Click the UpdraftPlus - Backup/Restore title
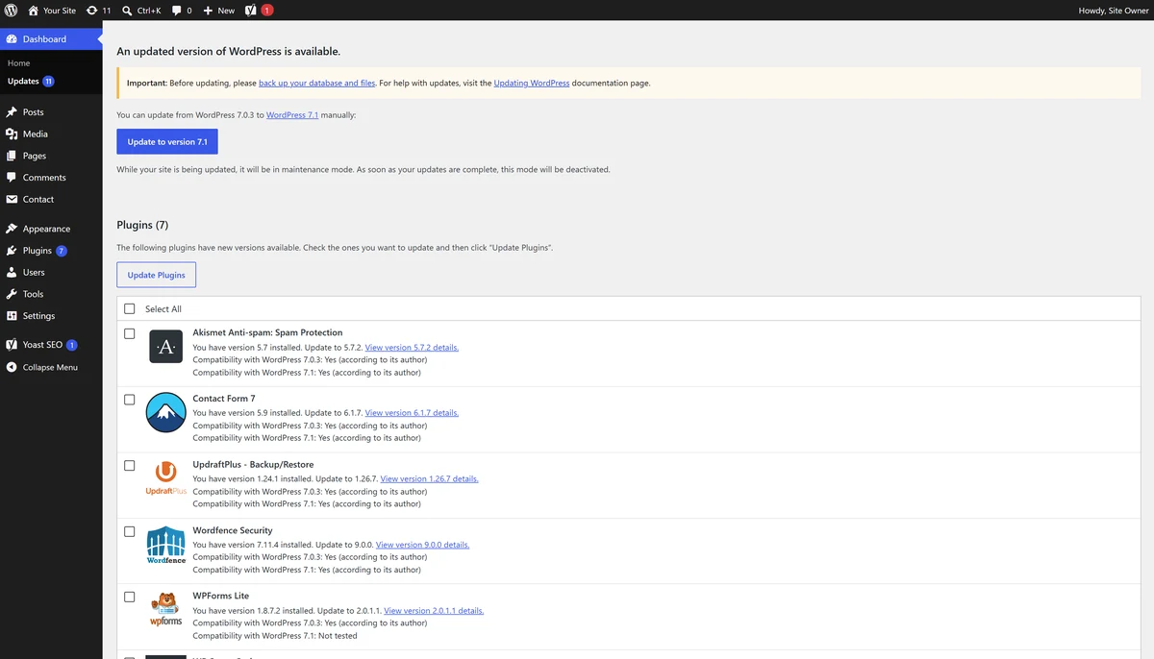 point(253,465)
